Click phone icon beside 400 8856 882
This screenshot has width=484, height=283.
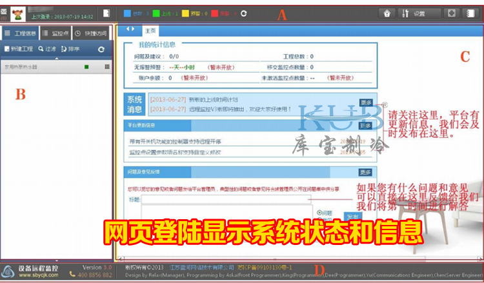[72, 274]
